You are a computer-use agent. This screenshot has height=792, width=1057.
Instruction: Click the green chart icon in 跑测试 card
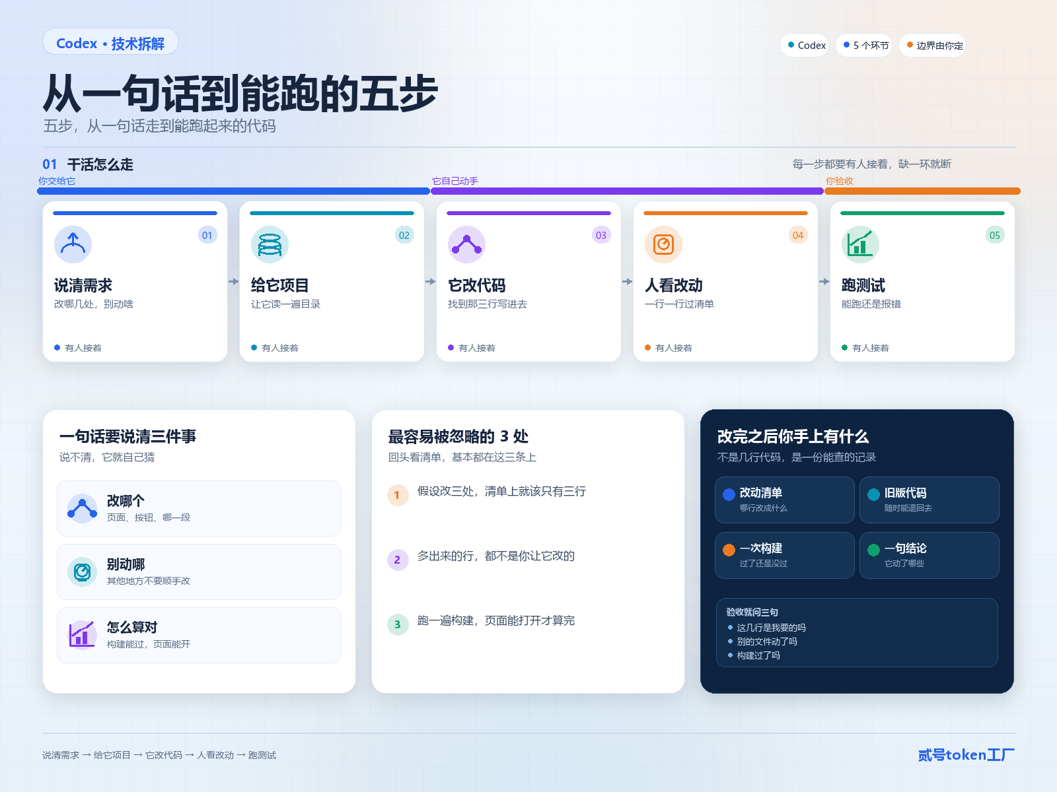[860, 244]
